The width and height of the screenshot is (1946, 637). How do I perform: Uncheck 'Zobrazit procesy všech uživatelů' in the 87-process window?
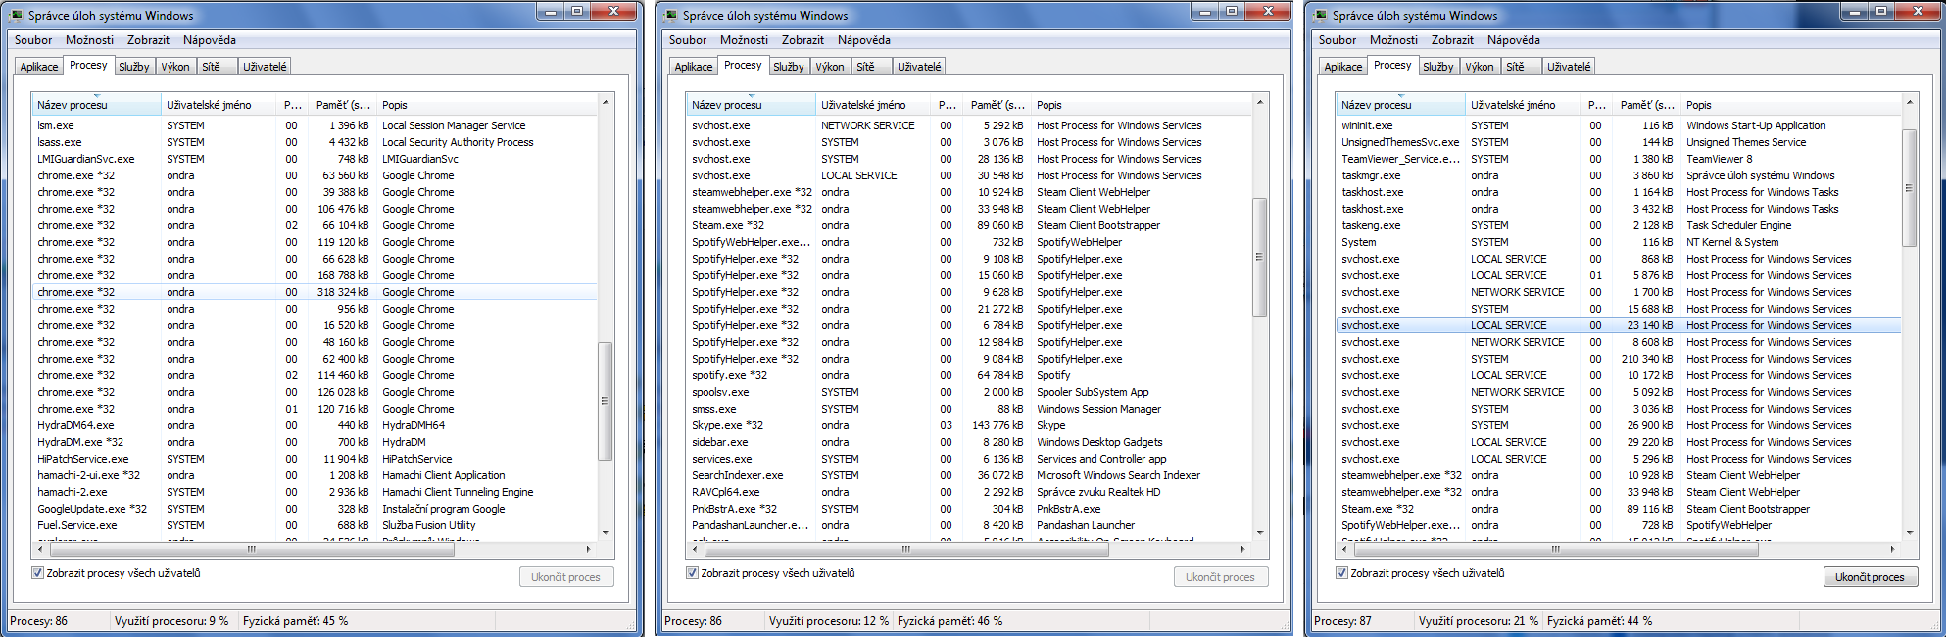[1342, 573]
